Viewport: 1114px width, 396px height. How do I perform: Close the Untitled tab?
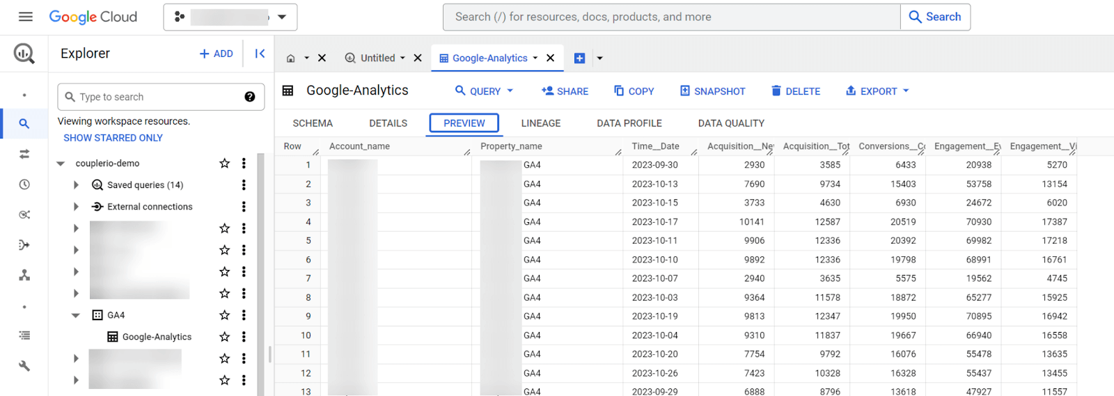(x=418, y=58)
